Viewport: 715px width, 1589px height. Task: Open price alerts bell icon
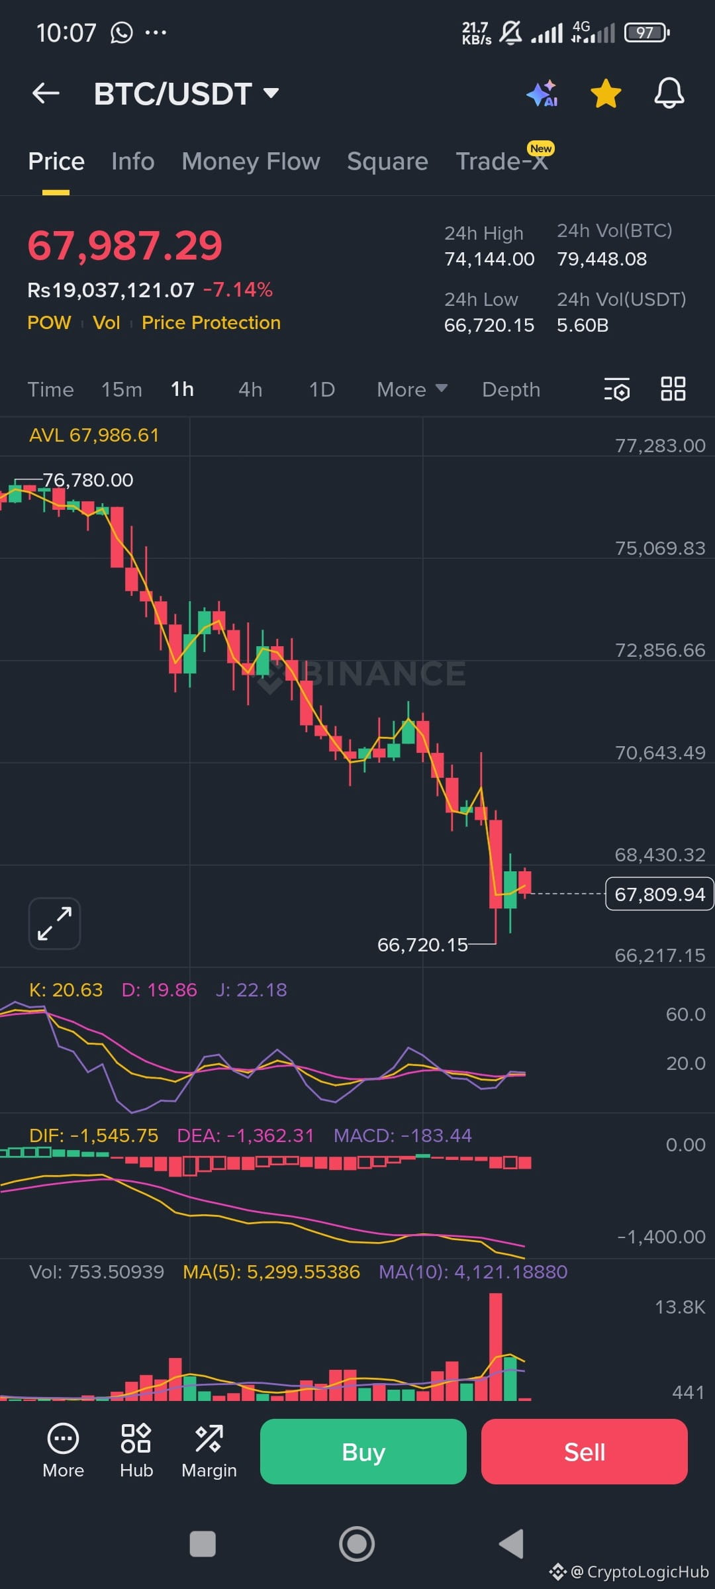pyautogui.click(x=669, y=93)
